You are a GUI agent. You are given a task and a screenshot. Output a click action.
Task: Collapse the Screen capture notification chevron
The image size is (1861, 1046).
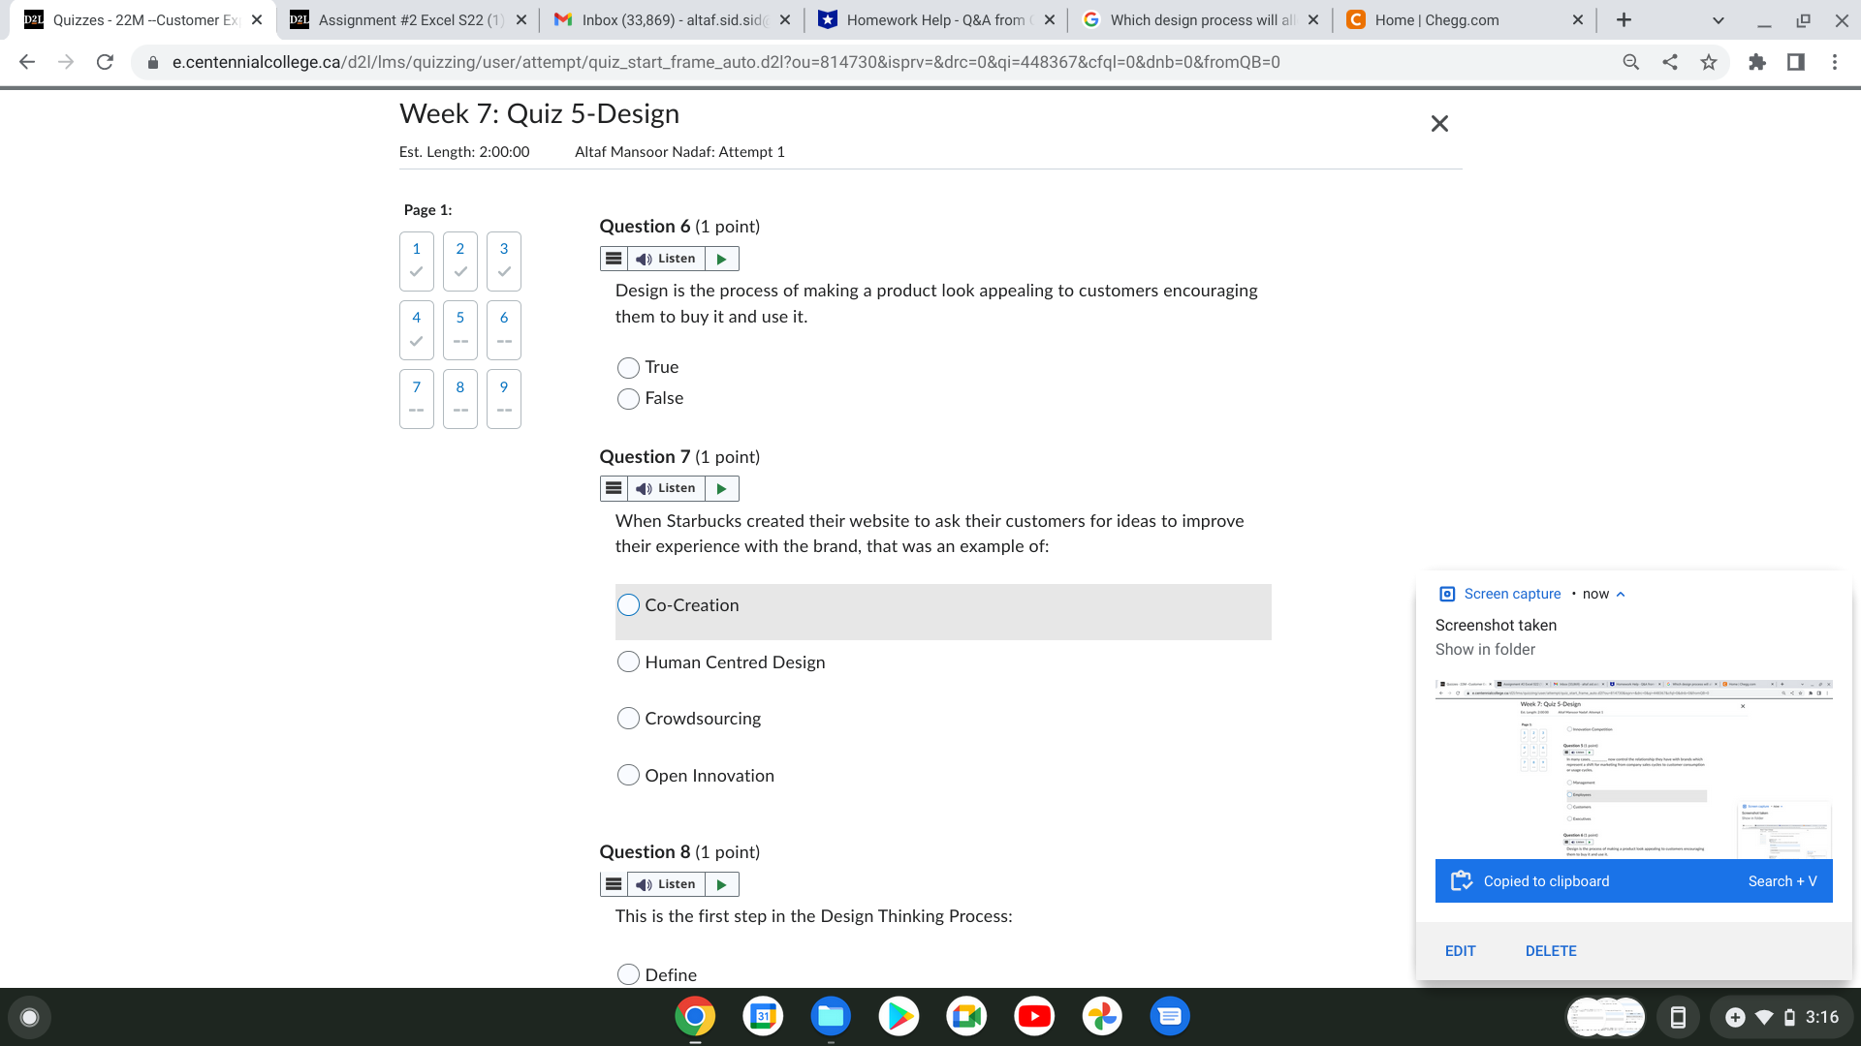point(1621,595)
